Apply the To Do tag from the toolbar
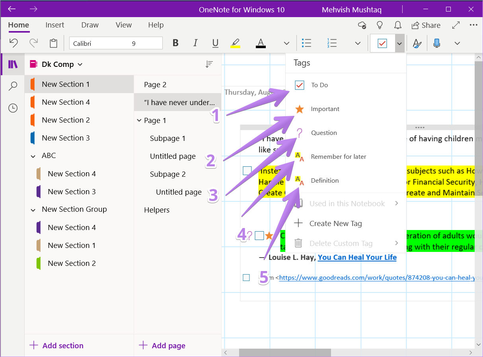483x357 pixels. click(x=382, y=43)
